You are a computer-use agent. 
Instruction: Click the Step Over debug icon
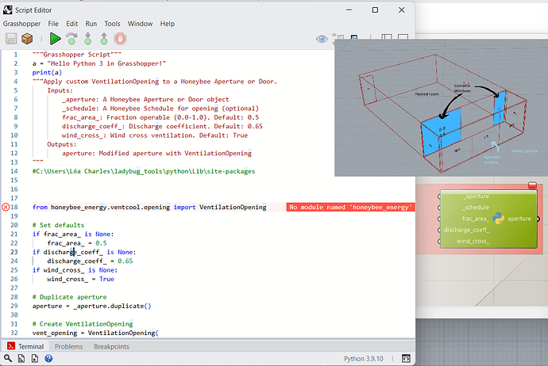pos(71,38)
